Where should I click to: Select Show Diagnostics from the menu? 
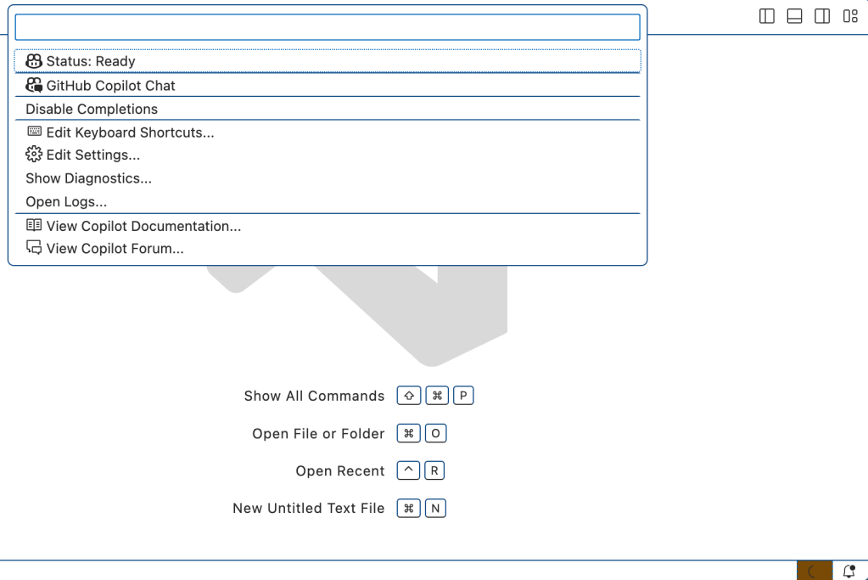[88, 178]
